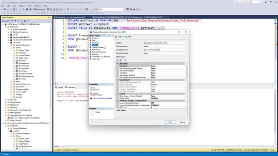Open the Mirroring page

pos(95,54)
